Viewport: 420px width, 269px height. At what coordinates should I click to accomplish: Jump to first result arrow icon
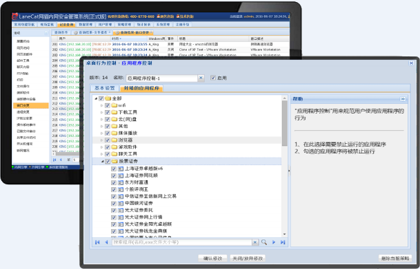[97, 242]
